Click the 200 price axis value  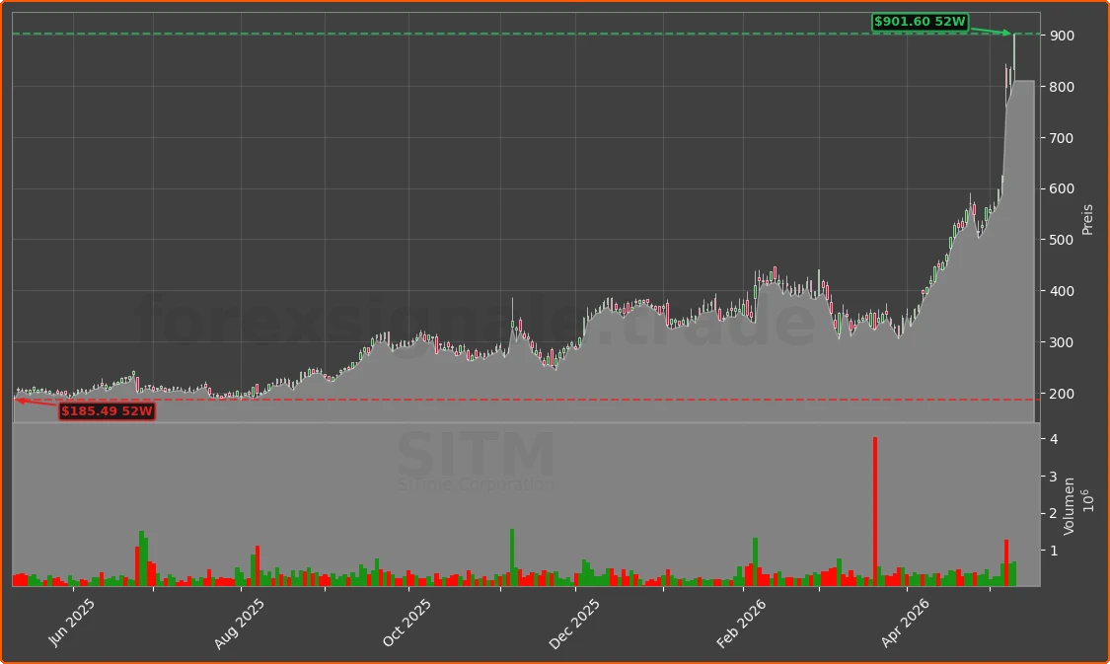coord(1062,394)
